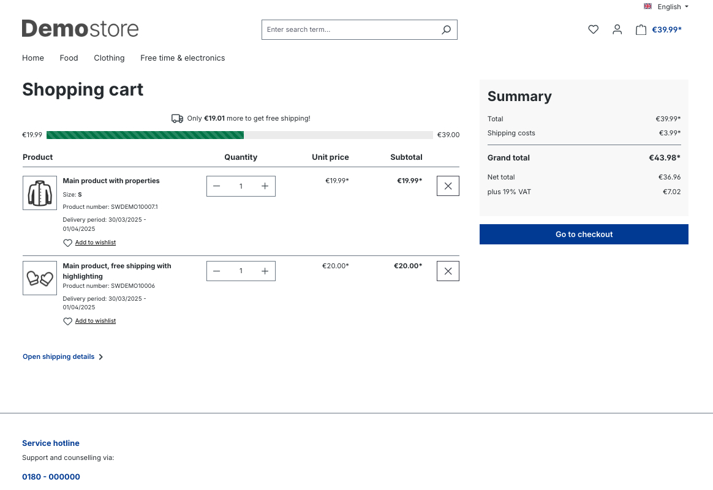Viewport: 713px width, 490px height.
Task: Remove the €19.99 product with X button
Action: click(x=448, y=186)
